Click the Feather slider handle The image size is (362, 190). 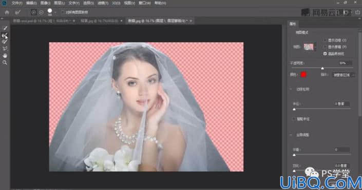294,171
